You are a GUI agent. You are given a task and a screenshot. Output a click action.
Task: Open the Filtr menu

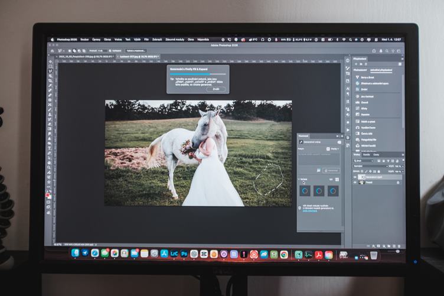146,40
